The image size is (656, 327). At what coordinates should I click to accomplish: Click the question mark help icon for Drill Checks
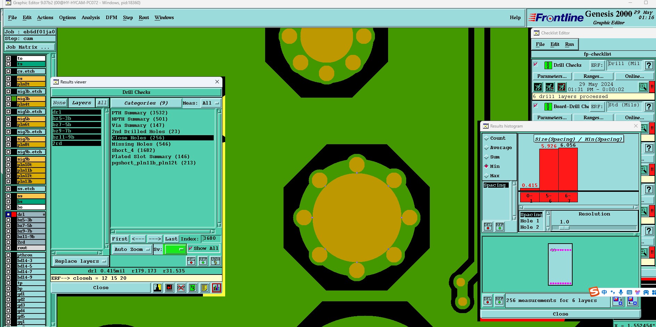(649, 65)
